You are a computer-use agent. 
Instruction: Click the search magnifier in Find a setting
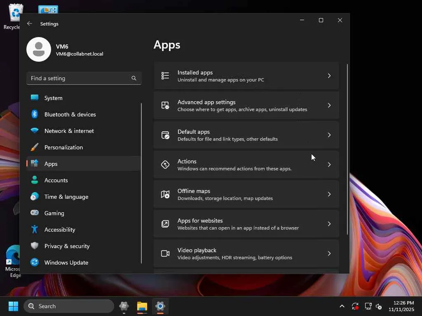134,78
